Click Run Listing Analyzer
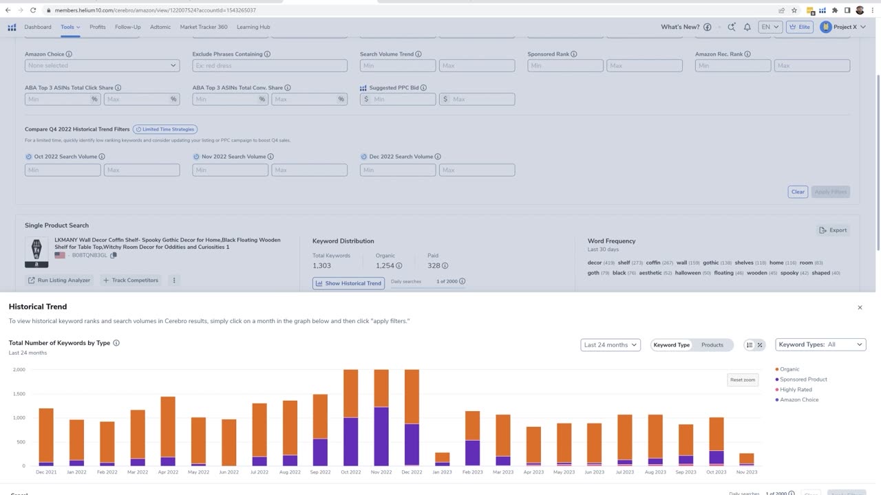The width and height of the screenshot is (881, 495). [x=59, y=280]
